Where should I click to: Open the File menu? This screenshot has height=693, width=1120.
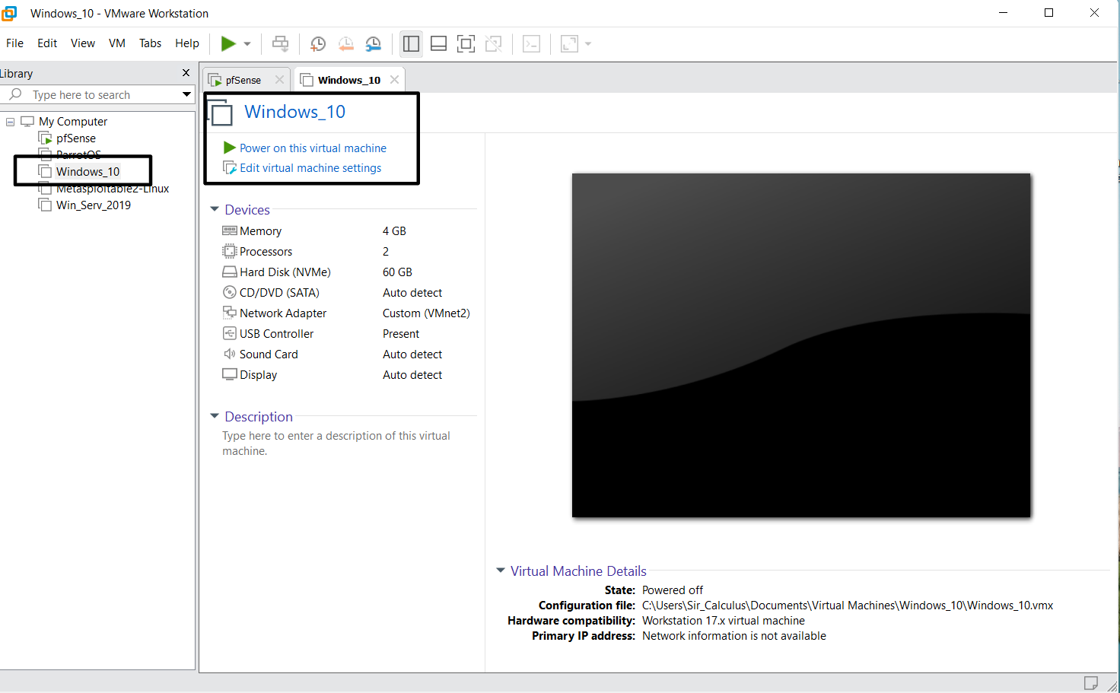click(x=14, y=43)
